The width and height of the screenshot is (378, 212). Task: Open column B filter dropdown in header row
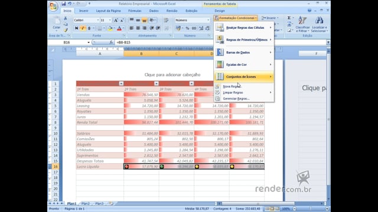[157, 84]
